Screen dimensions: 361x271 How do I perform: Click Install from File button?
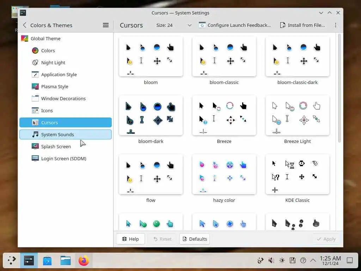tap(302, 25)
